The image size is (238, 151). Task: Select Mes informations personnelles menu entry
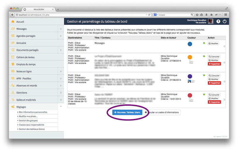[33, 112]
